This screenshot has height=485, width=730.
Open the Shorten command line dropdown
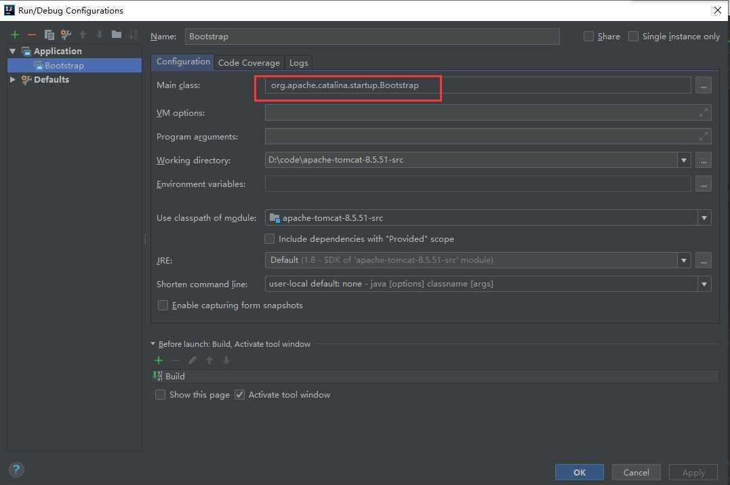[x=704, y=284]
